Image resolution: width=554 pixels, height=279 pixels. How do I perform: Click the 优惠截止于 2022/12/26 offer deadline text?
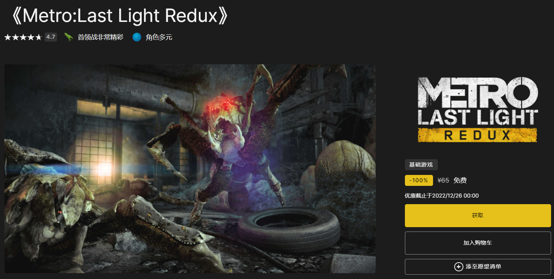[x=442, y=196]
